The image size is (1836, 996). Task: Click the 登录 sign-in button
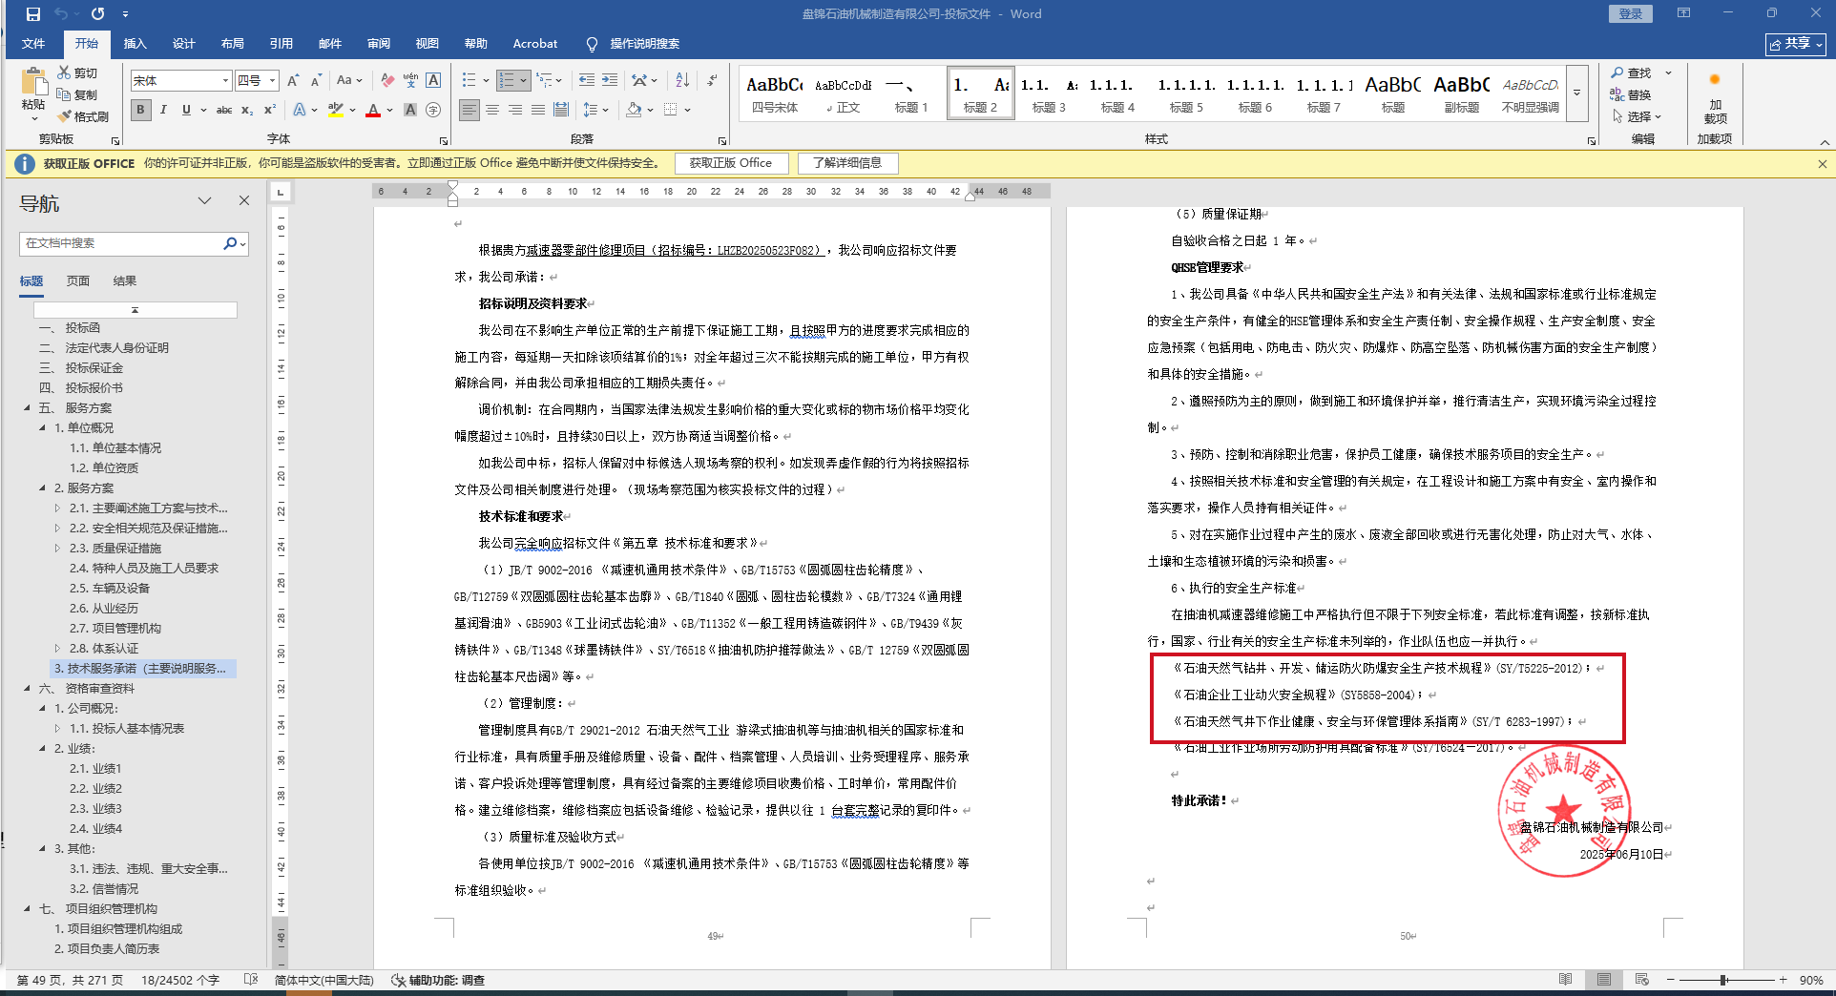tap(1631, 13)
